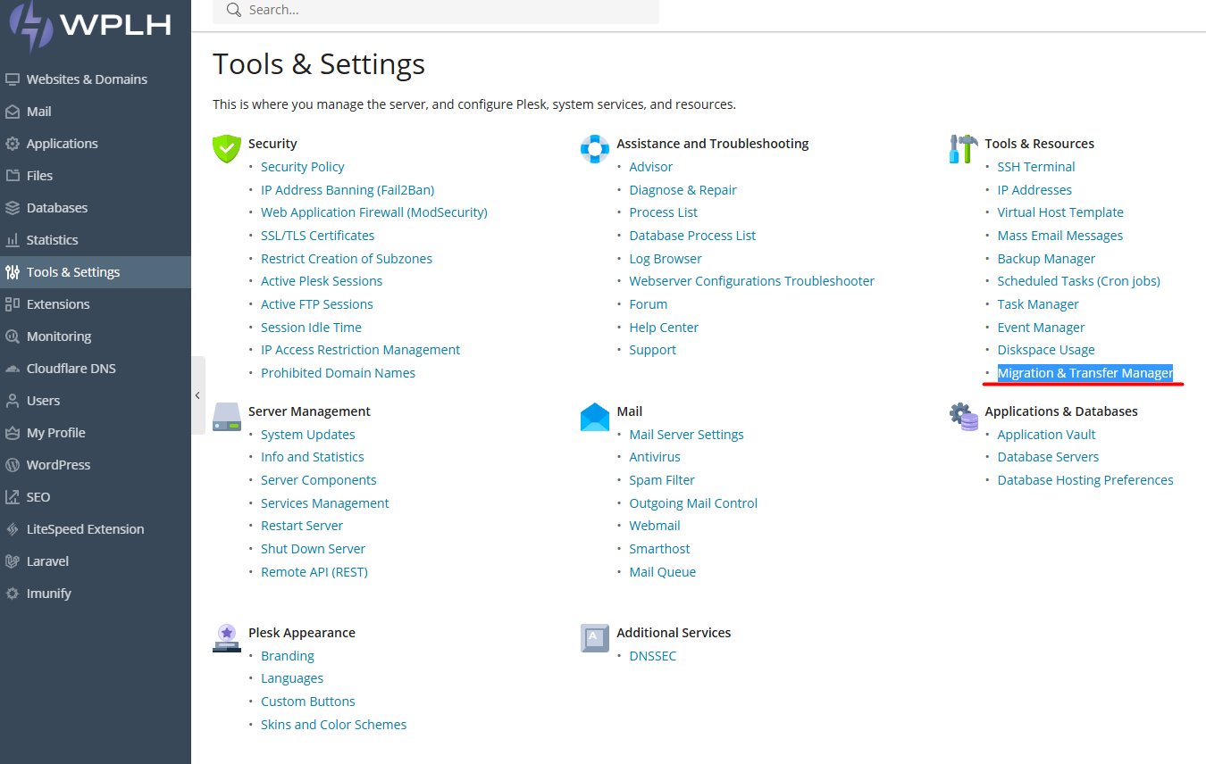Open Diagnose & Repair link
The width and height of the screenshot is (1206, 764).
pos(683,190)
